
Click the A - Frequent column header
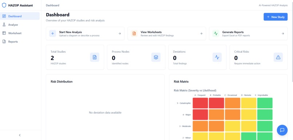click(x=200, y=95)
